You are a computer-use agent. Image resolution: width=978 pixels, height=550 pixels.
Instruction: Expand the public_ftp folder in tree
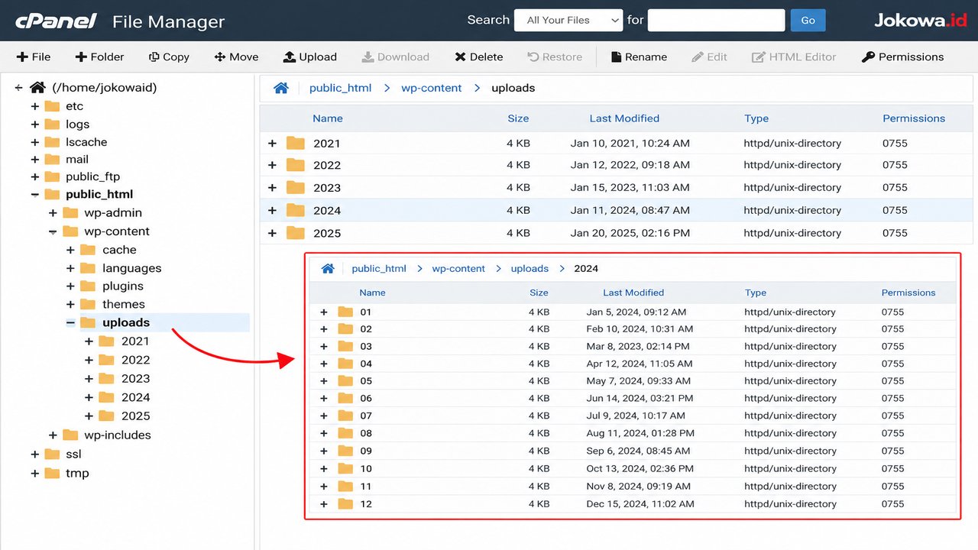pos(34,176)
